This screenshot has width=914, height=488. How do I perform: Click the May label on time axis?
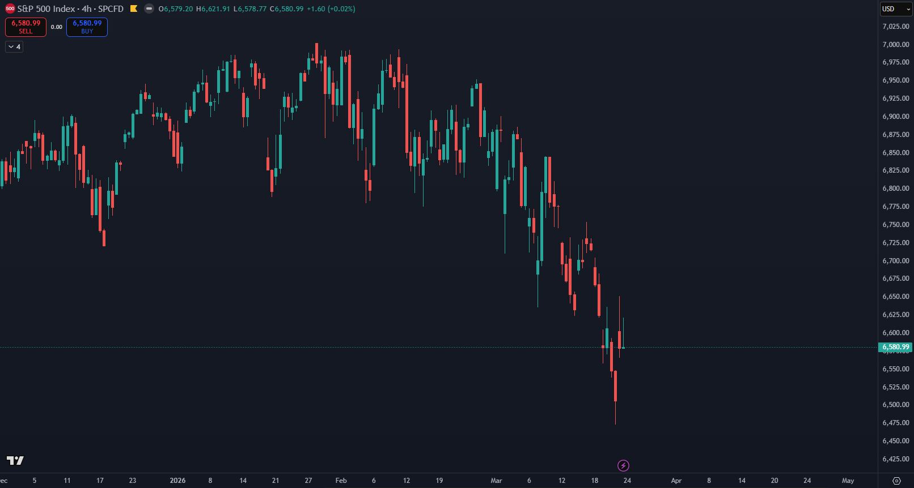click(848, 481)
